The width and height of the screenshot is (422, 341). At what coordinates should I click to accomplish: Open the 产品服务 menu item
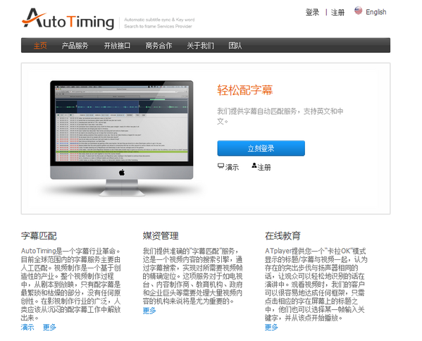75,46
